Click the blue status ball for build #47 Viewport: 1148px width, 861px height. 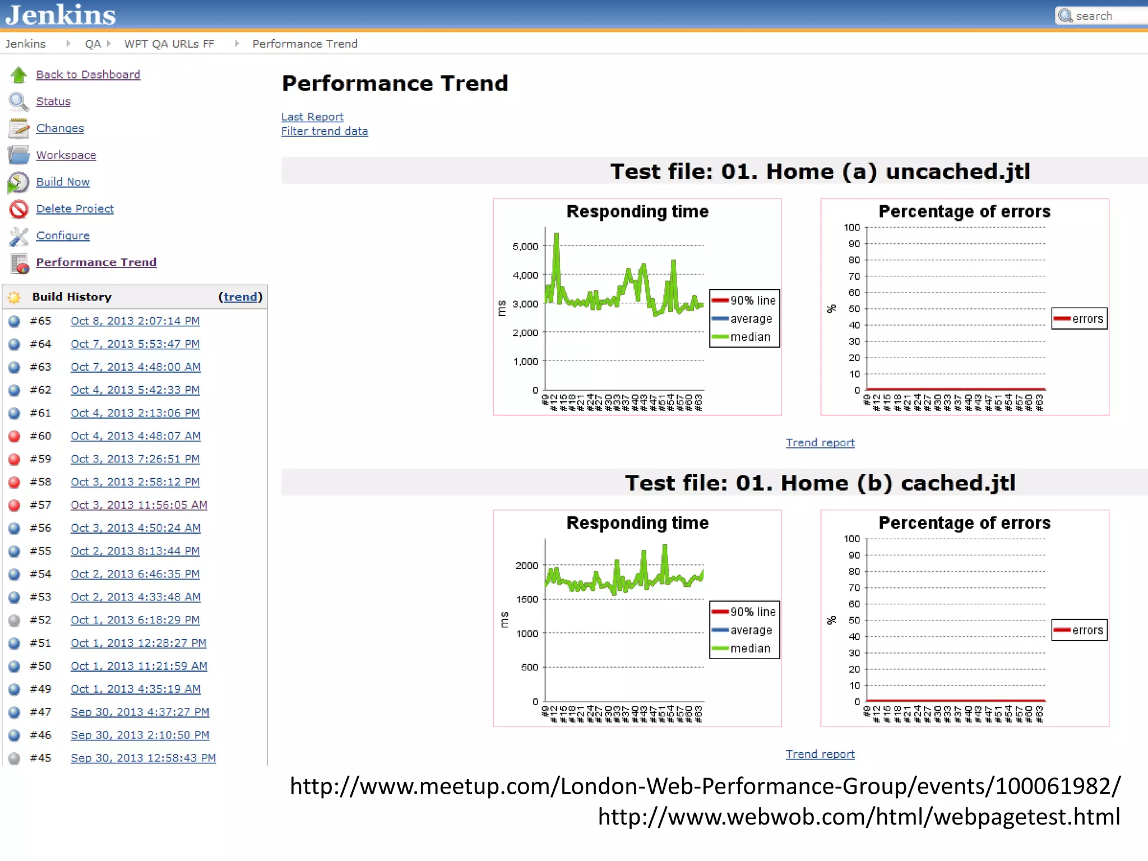[x=15, y=712]
